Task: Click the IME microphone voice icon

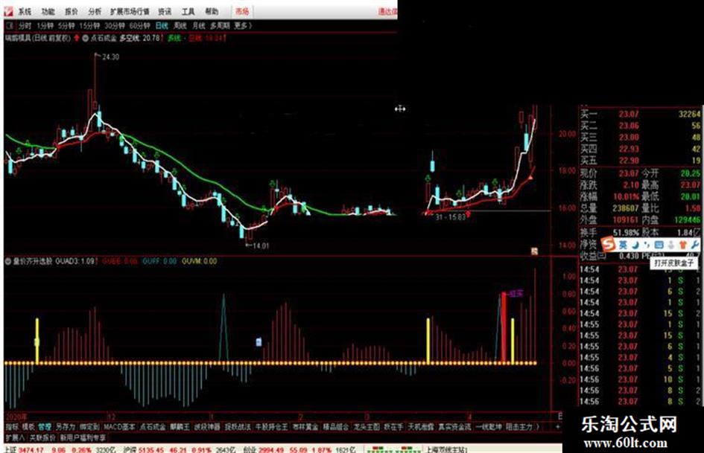Action: pos(670,245)
